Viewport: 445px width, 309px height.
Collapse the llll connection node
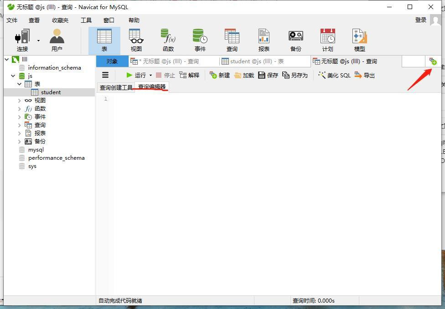[x=6, y=59]
